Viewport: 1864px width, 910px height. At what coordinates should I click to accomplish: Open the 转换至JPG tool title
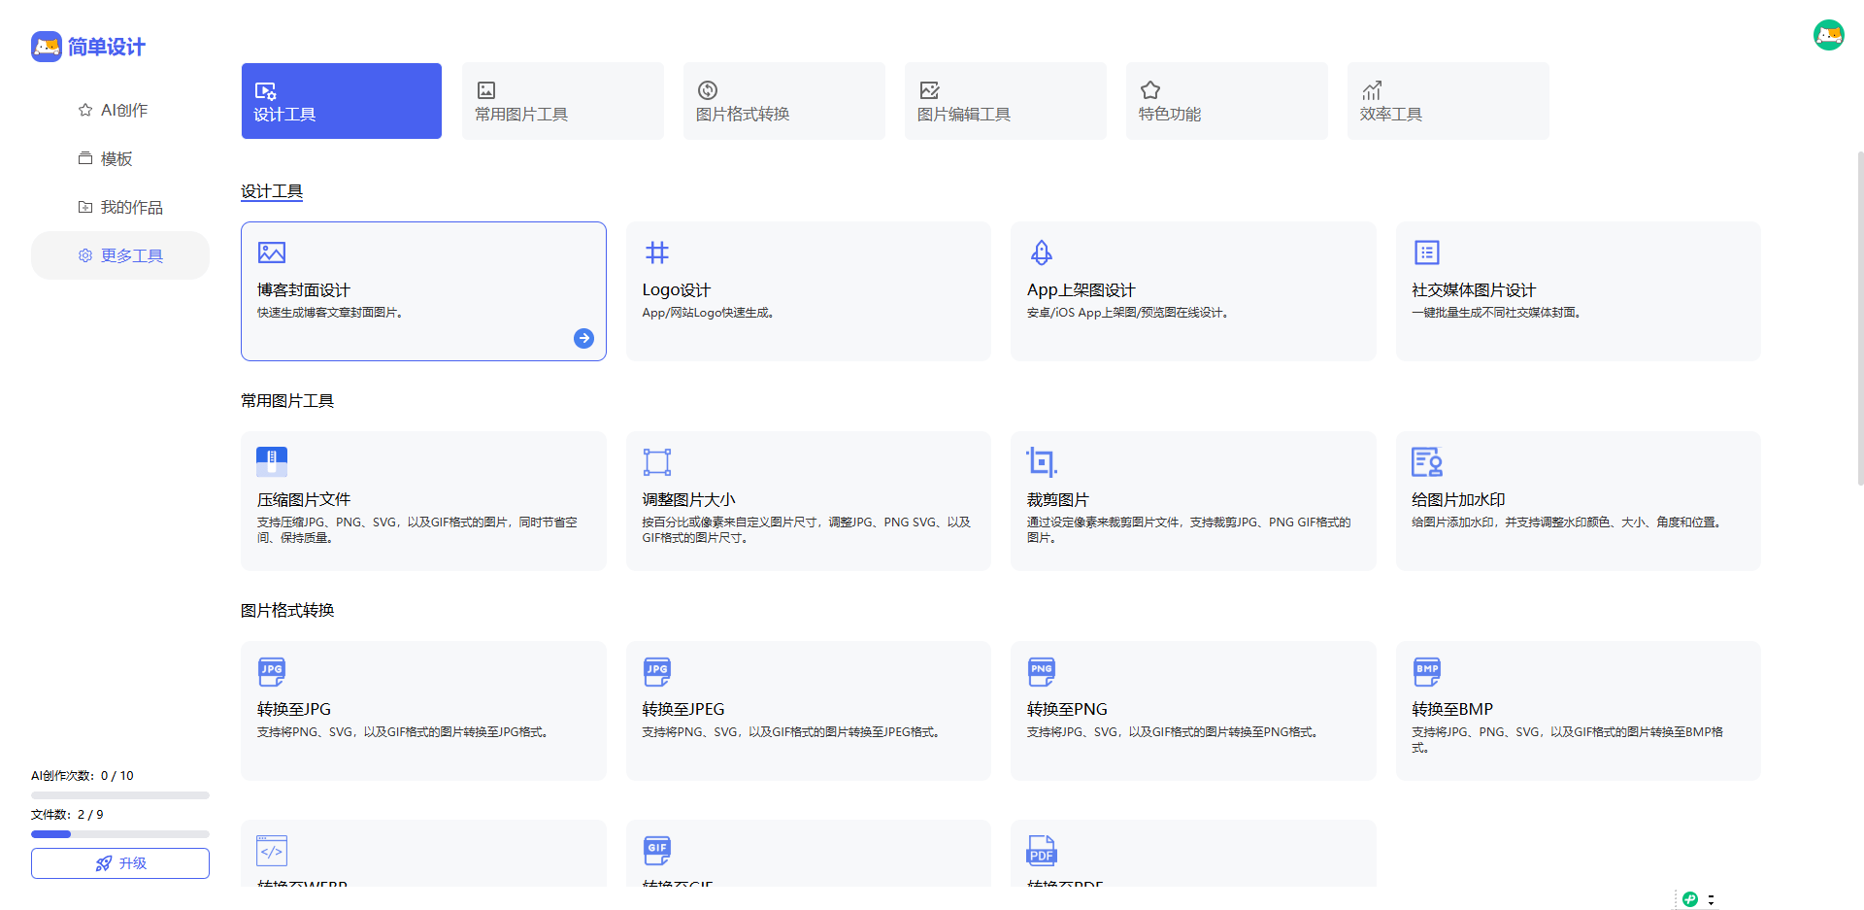click(294, 709)
